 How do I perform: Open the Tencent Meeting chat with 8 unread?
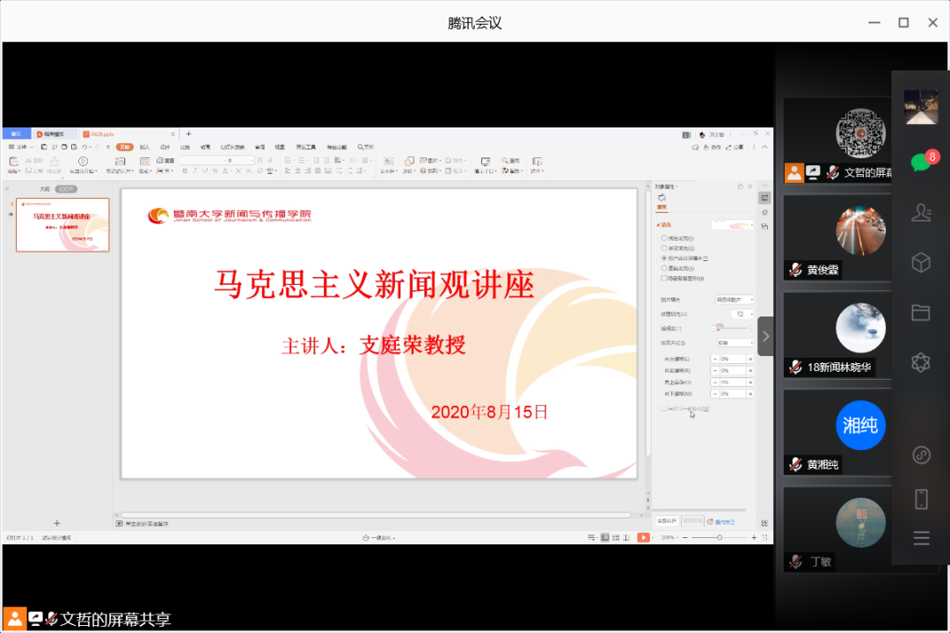(x=920, y=162)
